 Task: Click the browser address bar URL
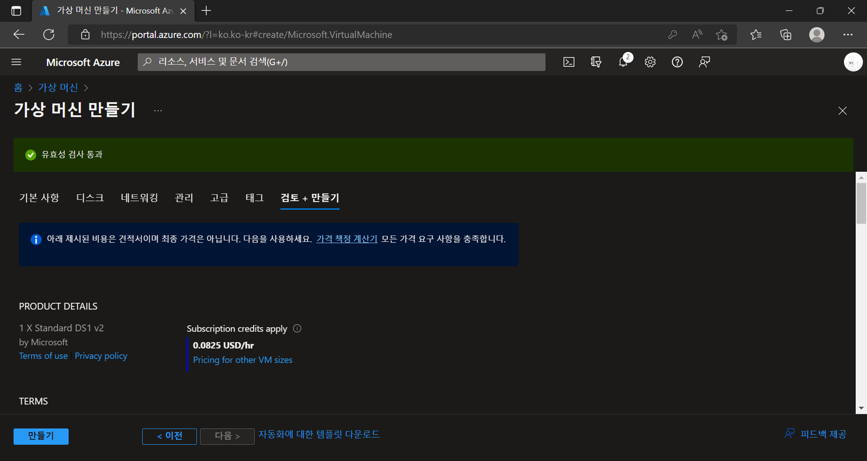click(246, 35)
